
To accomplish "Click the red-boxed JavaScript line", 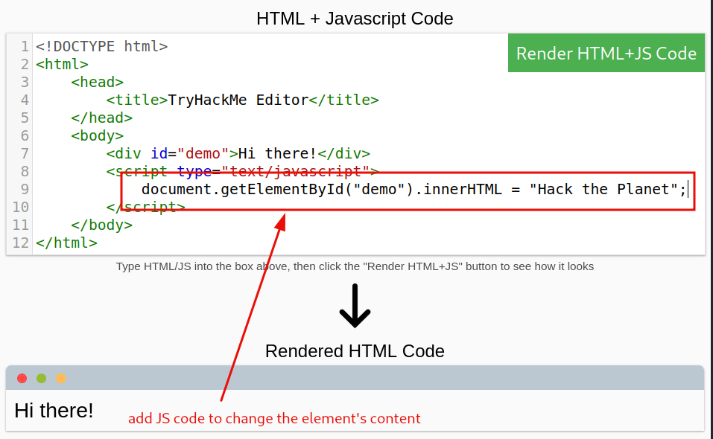I will (x=413, y=189).
